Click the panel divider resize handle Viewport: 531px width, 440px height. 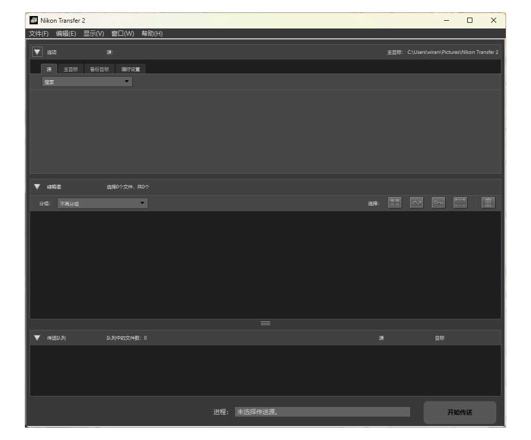(265, 324)
